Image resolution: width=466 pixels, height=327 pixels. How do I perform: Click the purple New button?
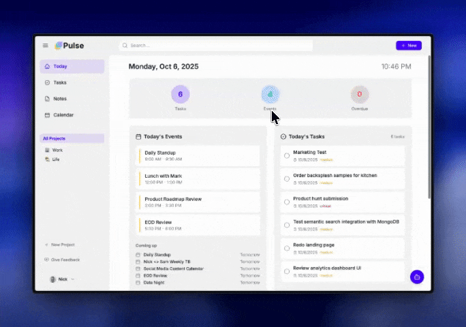409,46
